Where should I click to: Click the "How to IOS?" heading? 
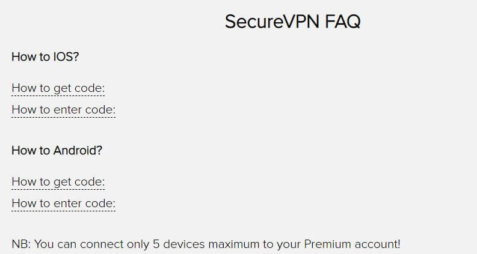45,57
